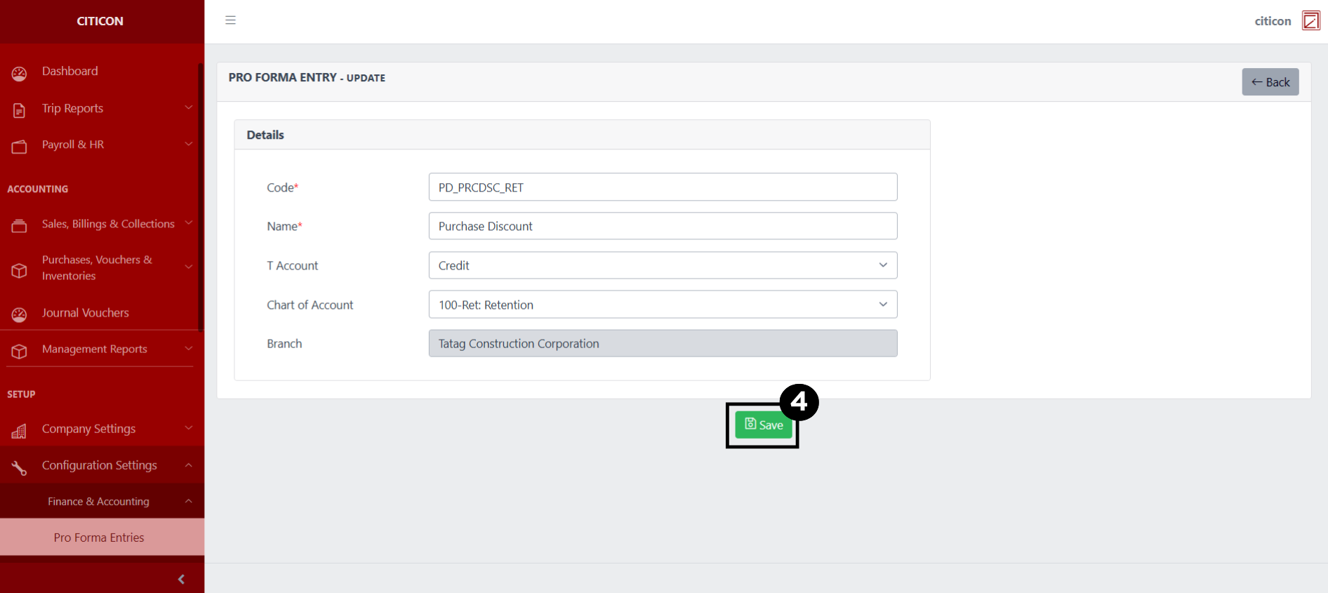Collapse the Finance & Accounting chevron
1328x593 pixels.
click(x=188, y=501)
